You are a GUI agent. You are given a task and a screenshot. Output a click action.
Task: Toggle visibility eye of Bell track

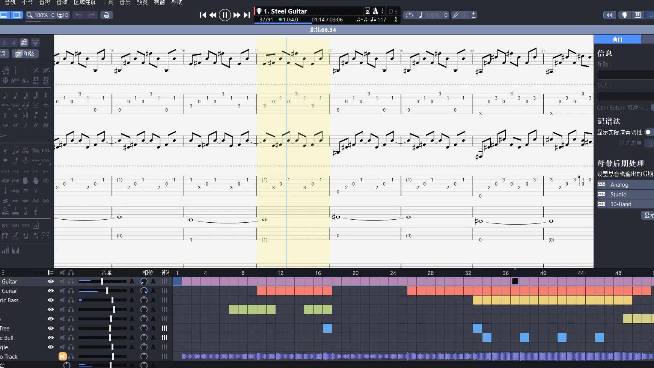[x=51, y=338]
